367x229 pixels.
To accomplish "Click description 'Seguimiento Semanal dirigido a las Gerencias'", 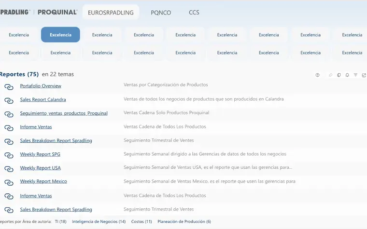I will tap(205, 154).
